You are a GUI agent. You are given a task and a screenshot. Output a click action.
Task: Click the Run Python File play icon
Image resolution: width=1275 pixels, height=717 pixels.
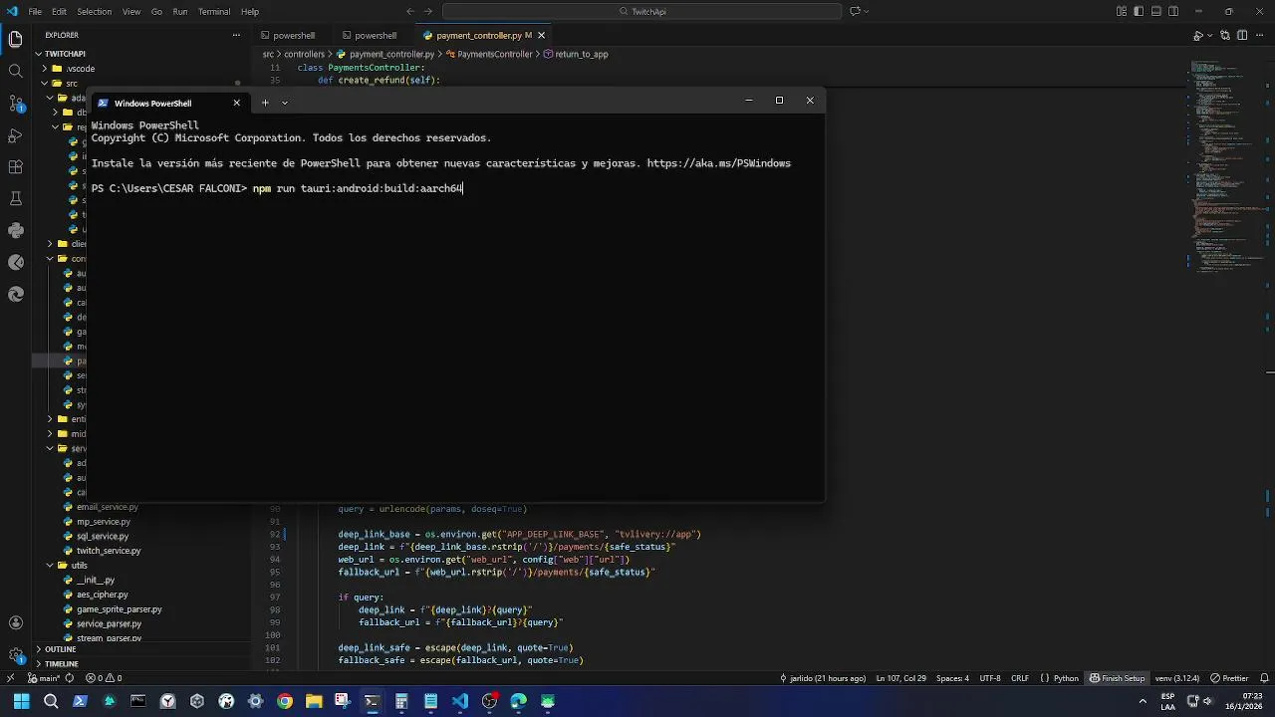(1198, 35)
